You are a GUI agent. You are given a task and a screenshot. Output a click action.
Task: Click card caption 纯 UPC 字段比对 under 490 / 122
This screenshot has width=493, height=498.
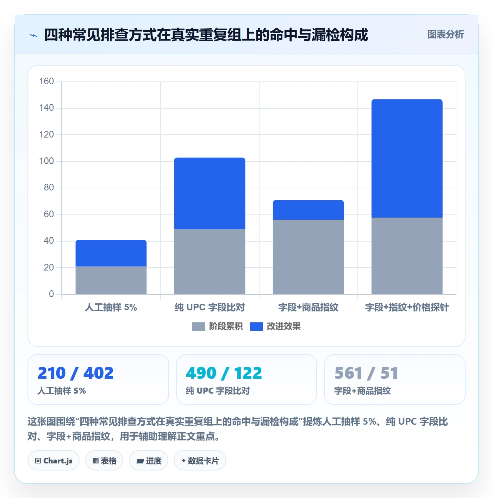(218, 391)
